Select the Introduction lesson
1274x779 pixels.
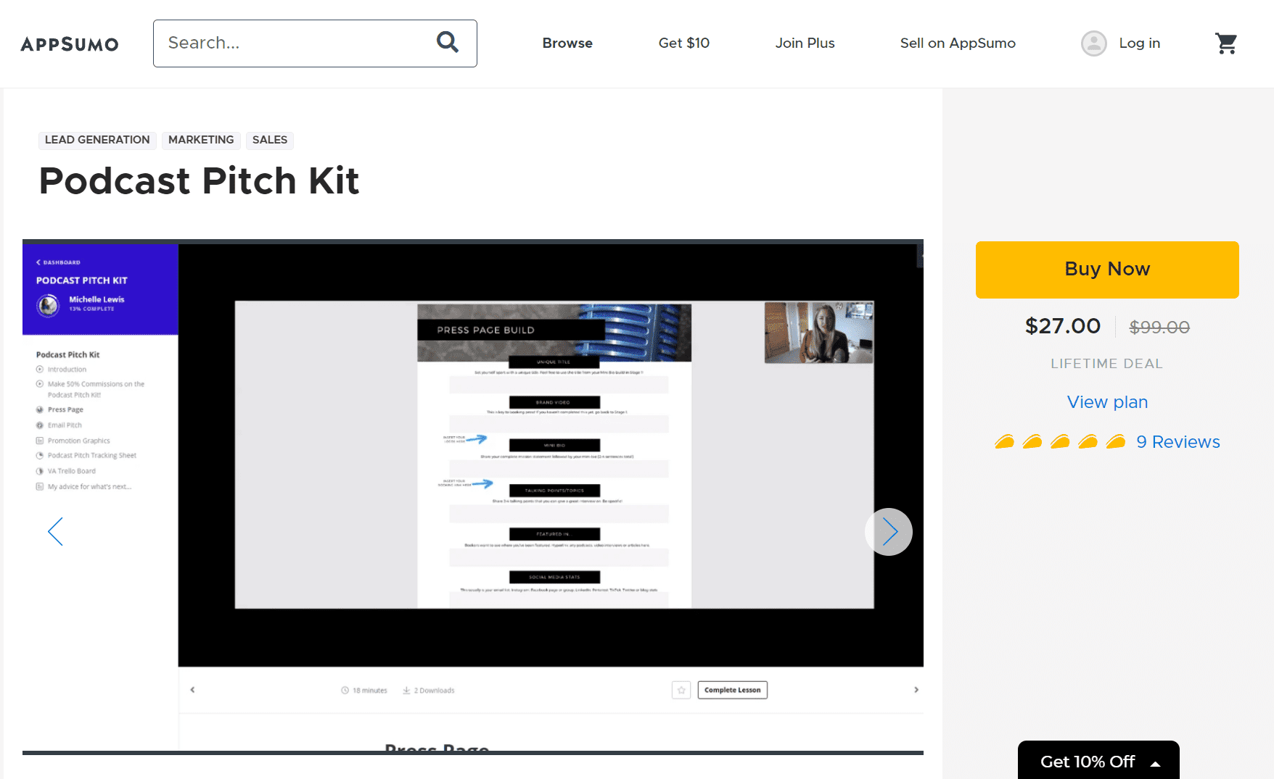click(x=62, y=370)
